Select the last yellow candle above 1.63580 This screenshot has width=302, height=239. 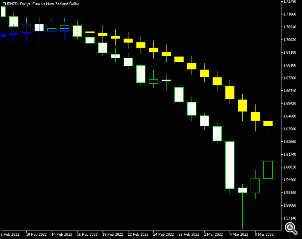pos(268,123)
